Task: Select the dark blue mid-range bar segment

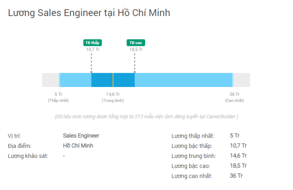Action: pos(113,80)
